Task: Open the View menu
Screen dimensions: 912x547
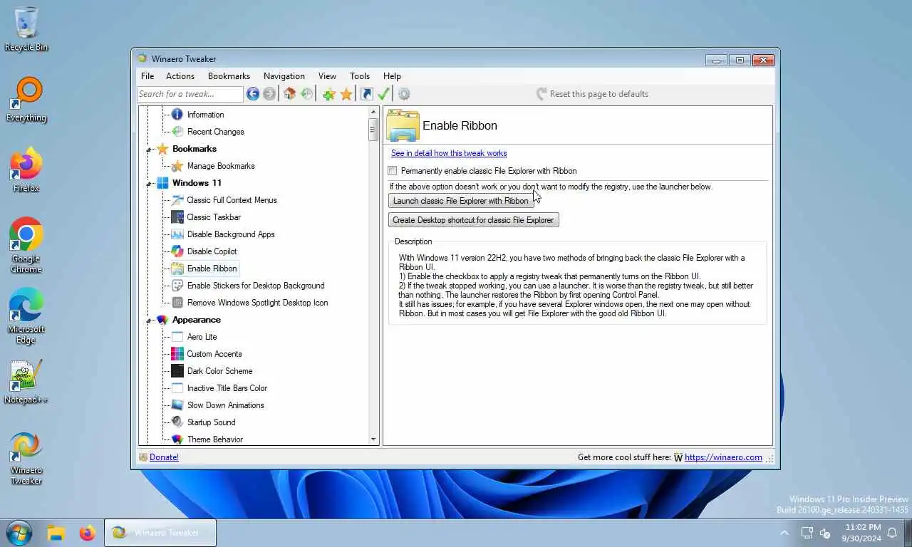Action: coord(327,76)
